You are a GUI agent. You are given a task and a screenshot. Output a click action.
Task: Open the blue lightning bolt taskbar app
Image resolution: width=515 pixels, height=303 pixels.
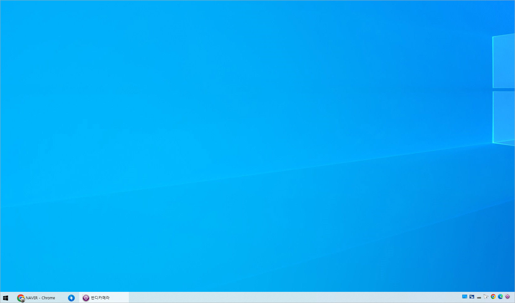71,298
